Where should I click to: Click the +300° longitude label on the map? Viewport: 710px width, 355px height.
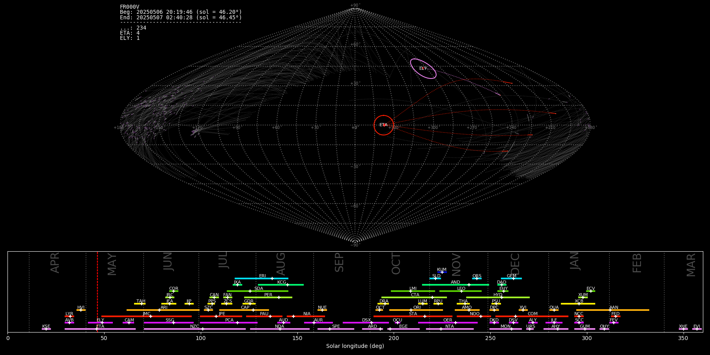pos(433,128)
